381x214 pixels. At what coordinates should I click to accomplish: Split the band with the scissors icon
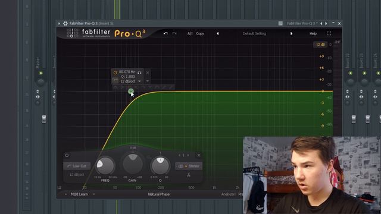189,175
